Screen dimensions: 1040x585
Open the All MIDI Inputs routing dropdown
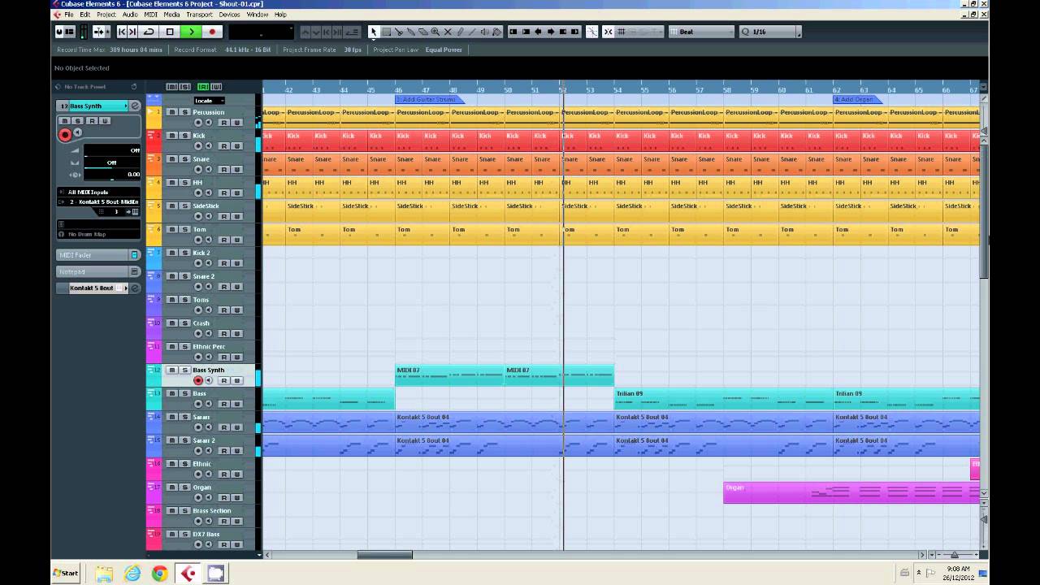coord(97,192)
